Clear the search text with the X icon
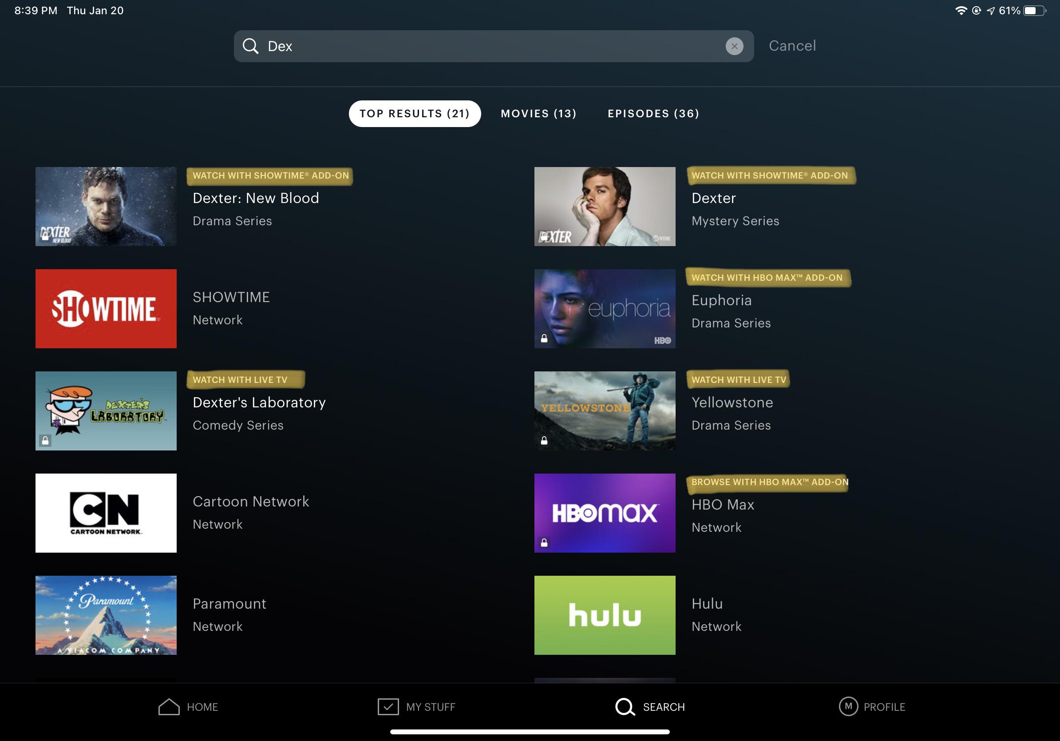Viewport: 1060px width, 741px height. [735, 46]
